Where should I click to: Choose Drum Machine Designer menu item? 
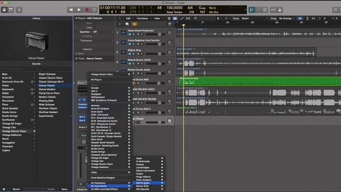[x=110, y=178]
